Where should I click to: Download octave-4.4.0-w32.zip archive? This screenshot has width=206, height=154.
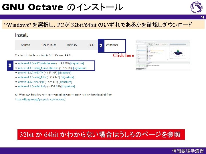click(x=31, y=82)
